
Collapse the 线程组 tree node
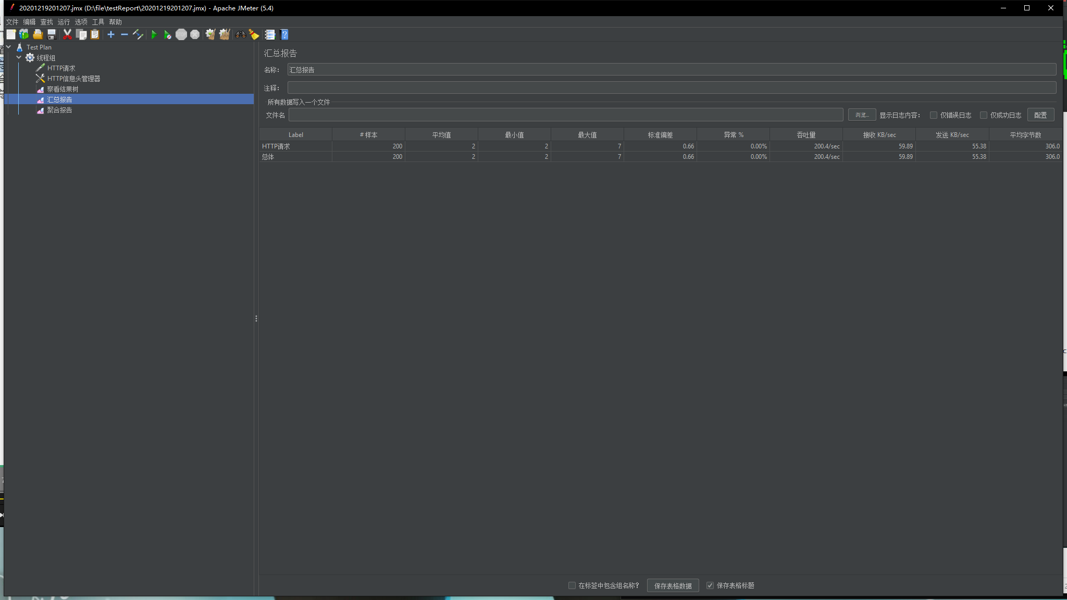19,57
